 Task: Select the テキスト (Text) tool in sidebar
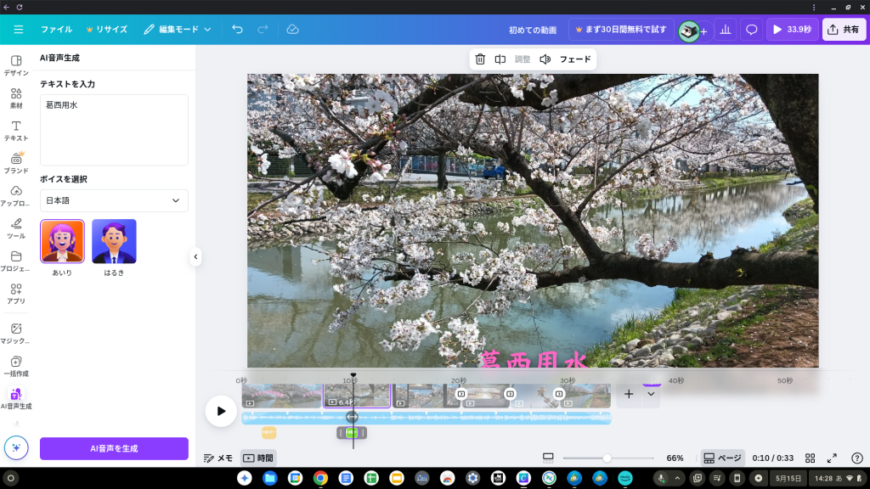coord(16,131)
